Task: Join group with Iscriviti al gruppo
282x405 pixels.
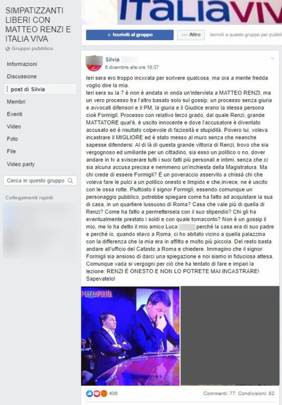Action: pyautogui.click(x=129, y=35)
